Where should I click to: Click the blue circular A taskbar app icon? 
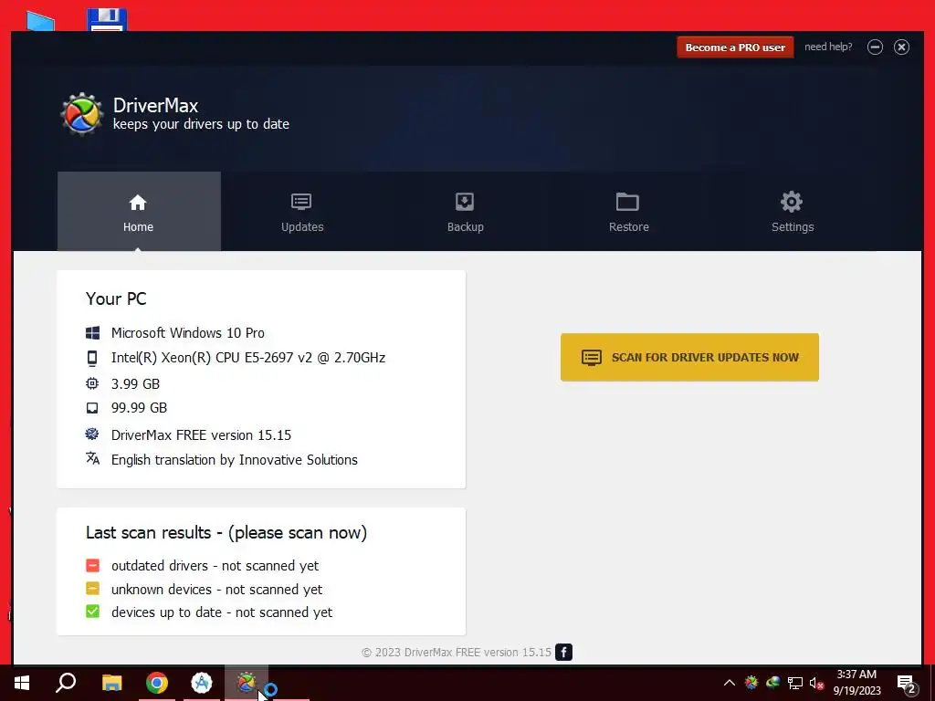[x=202, y=683]
